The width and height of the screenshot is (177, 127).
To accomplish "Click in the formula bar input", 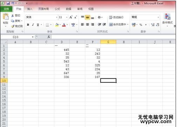I will coord(113,37).
